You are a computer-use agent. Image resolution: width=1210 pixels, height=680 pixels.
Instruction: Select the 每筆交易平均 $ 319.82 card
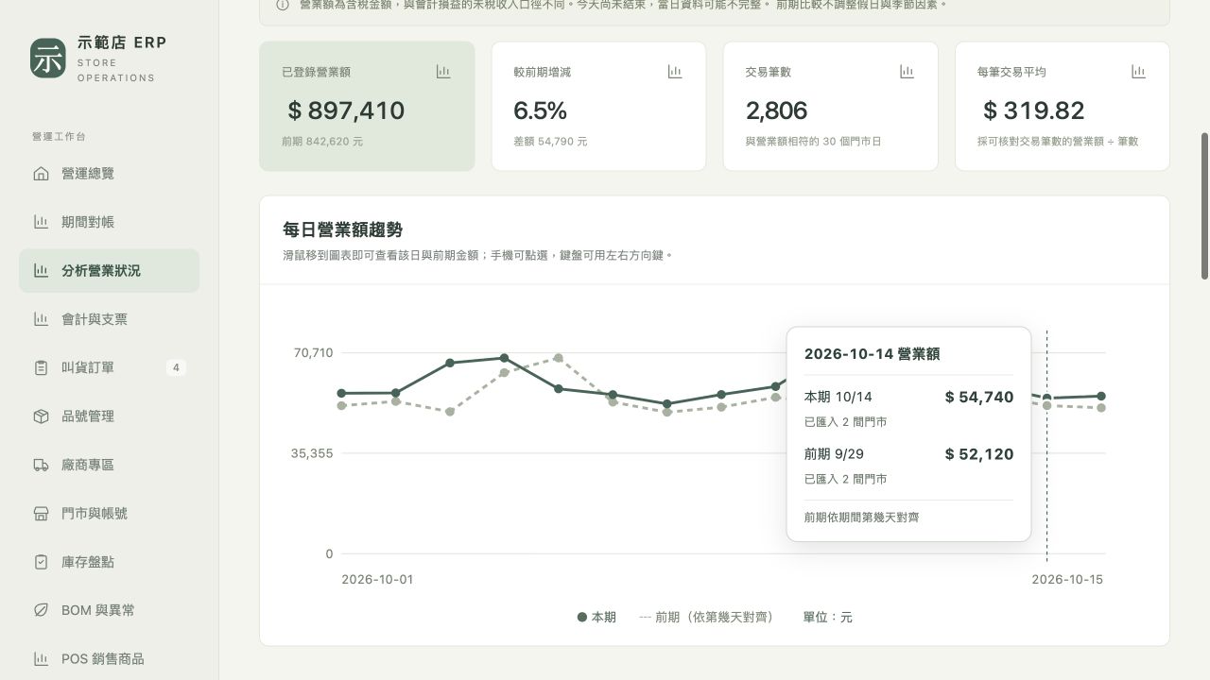click(1063, 107)
